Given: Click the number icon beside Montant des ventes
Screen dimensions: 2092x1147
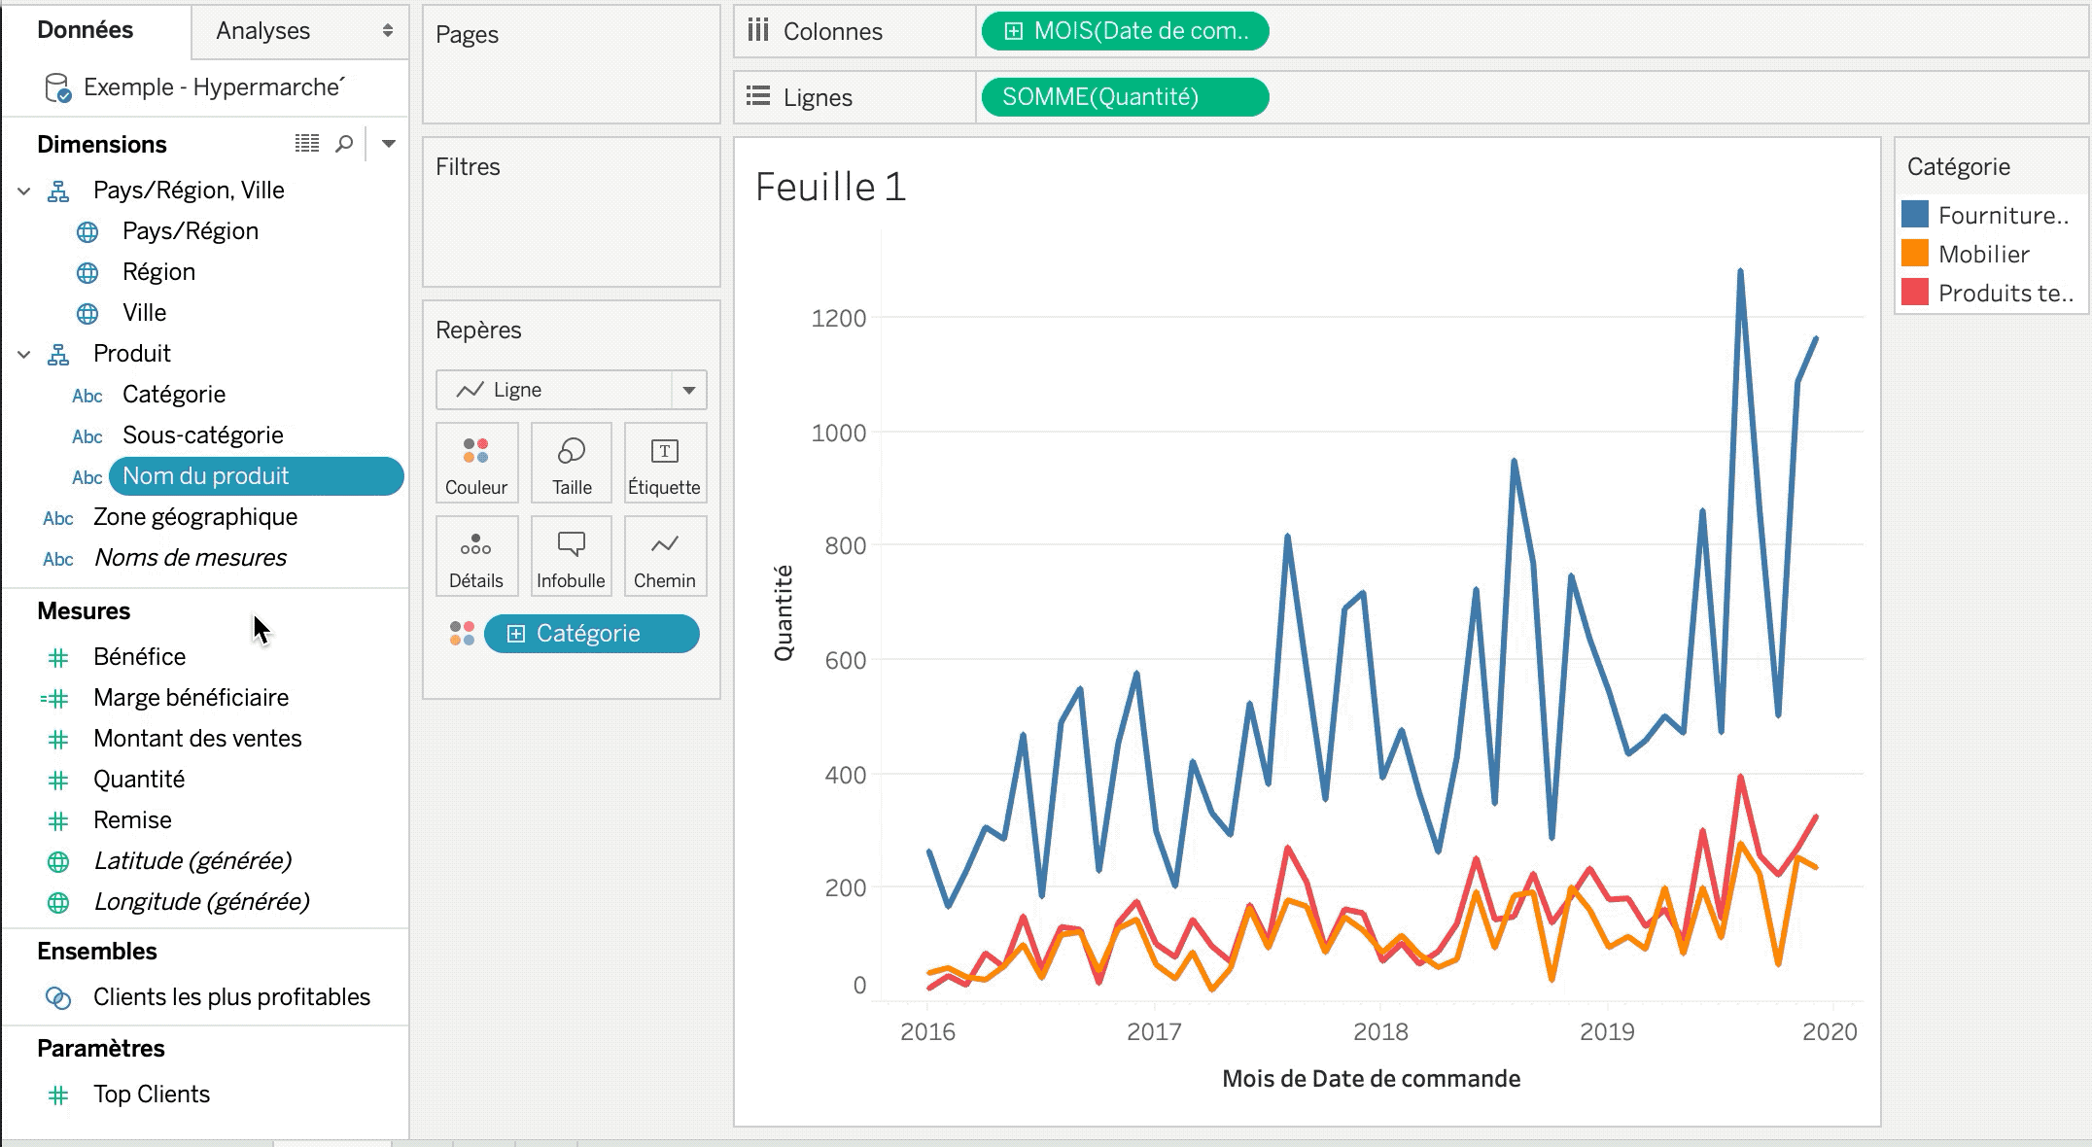Looking at the screenshot, I should [58, 740].
